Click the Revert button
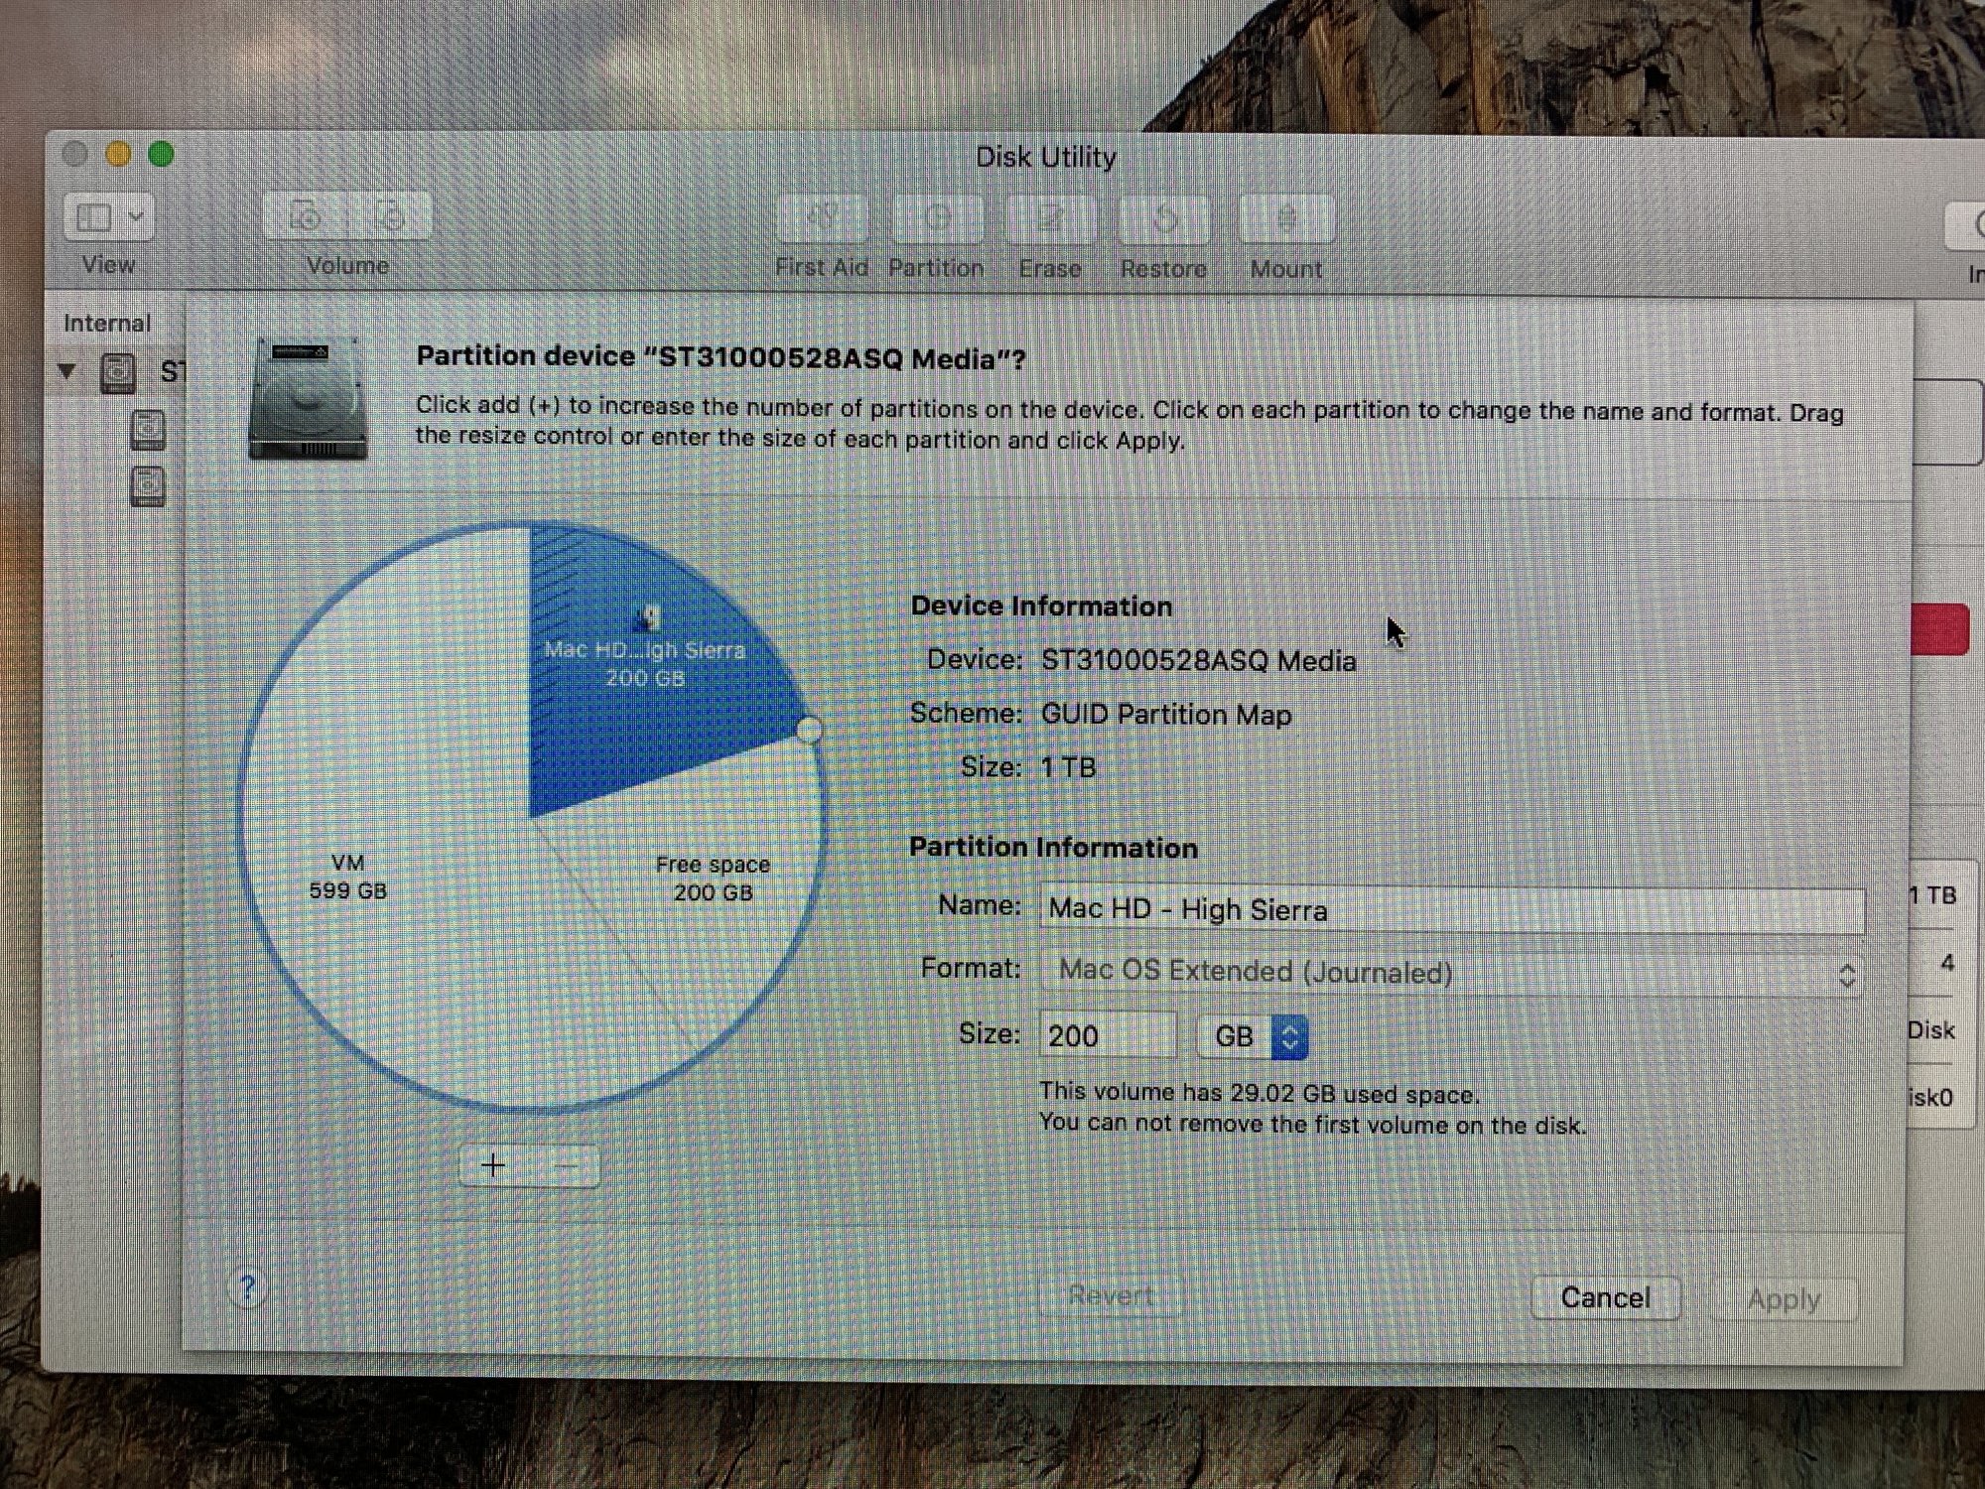 pyautogui.click(x=1110, y=1295)
